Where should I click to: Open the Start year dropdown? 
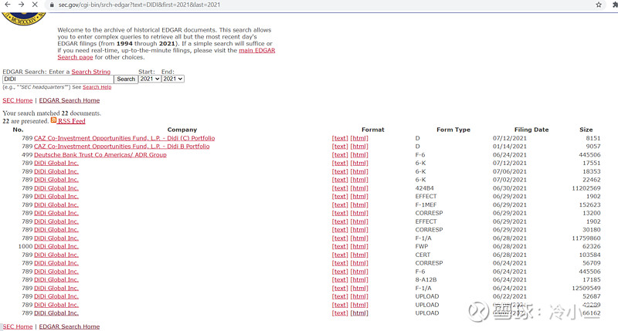tap(149, 79)
